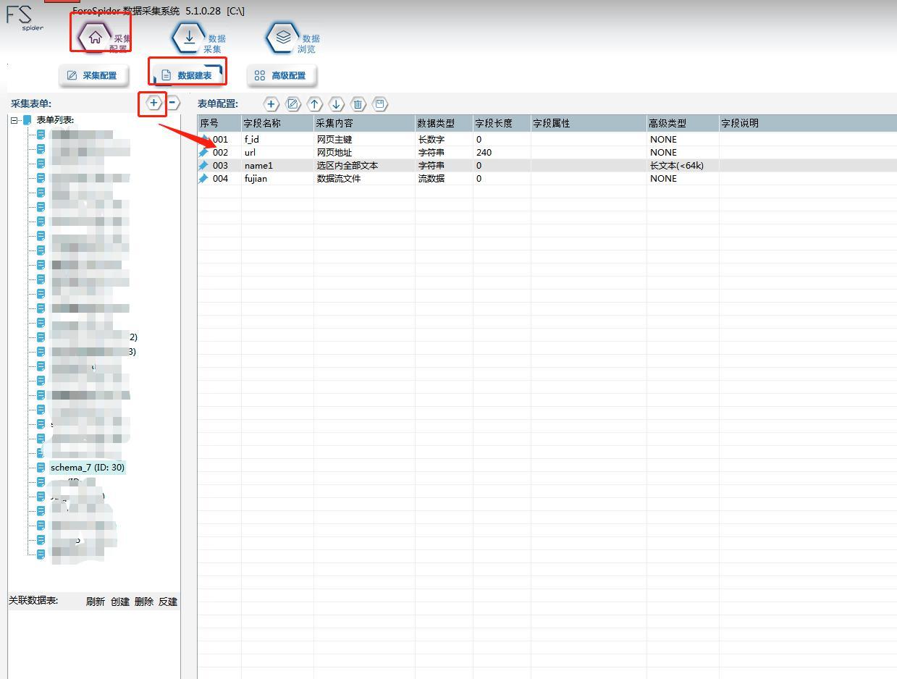Collapse the 表单列表 tree node
Viewport: 897px width, 679px height.
(14, 120)
